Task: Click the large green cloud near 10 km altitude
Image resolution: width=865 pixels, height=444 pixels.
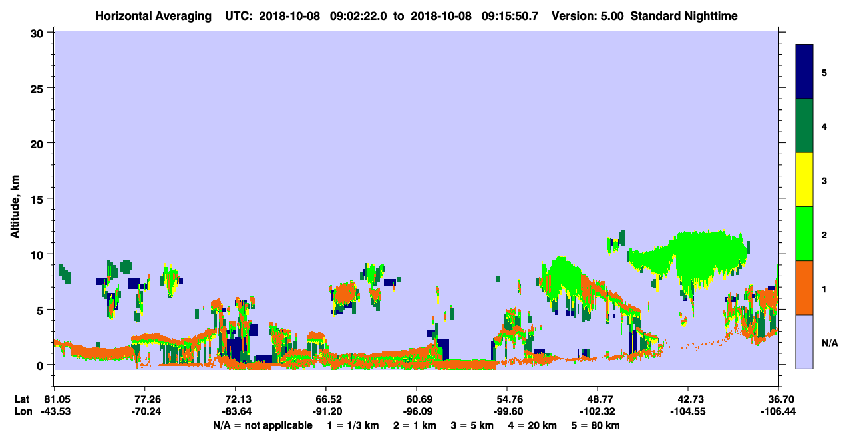Action: coord(709,253)
